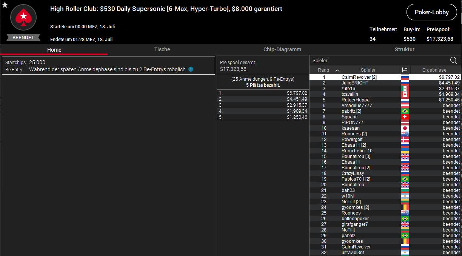
Task: Click the Argentine flag beside w10lvl
Action: 405,196
